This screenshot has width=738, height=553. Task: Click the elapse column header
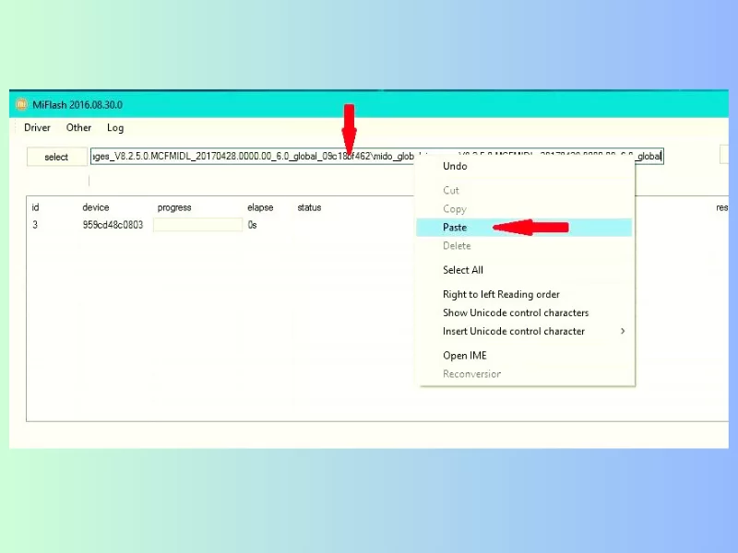pos(260,208)
